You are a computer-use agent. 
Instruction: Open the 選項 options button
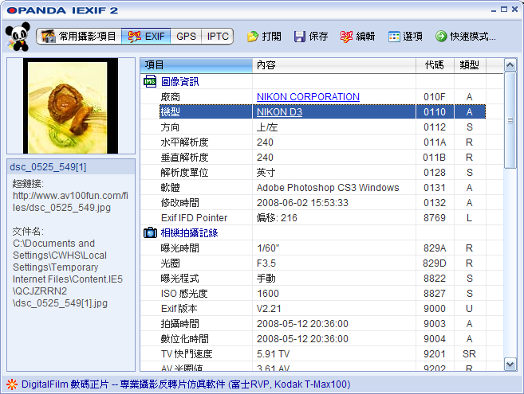coord(405,36)
